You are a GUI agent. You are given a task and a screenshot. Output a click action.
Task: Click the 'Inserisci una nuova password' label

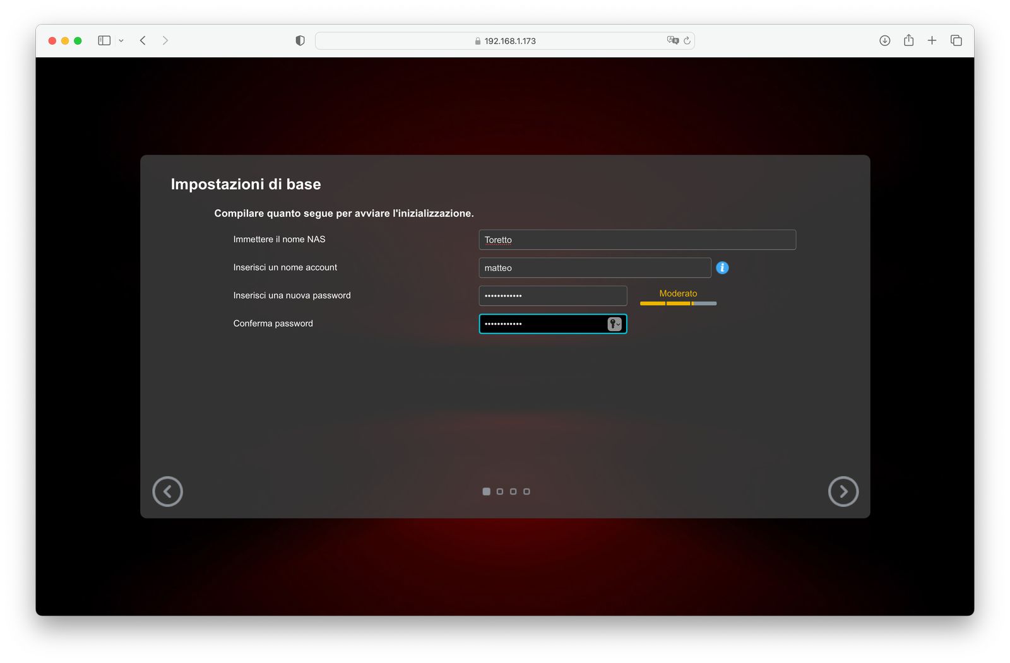click(x=292, y=295)
